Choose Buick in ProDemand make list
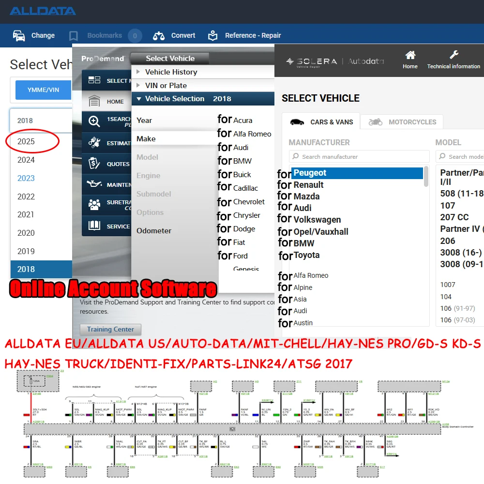484x484 pixels. tap(242, 175)
